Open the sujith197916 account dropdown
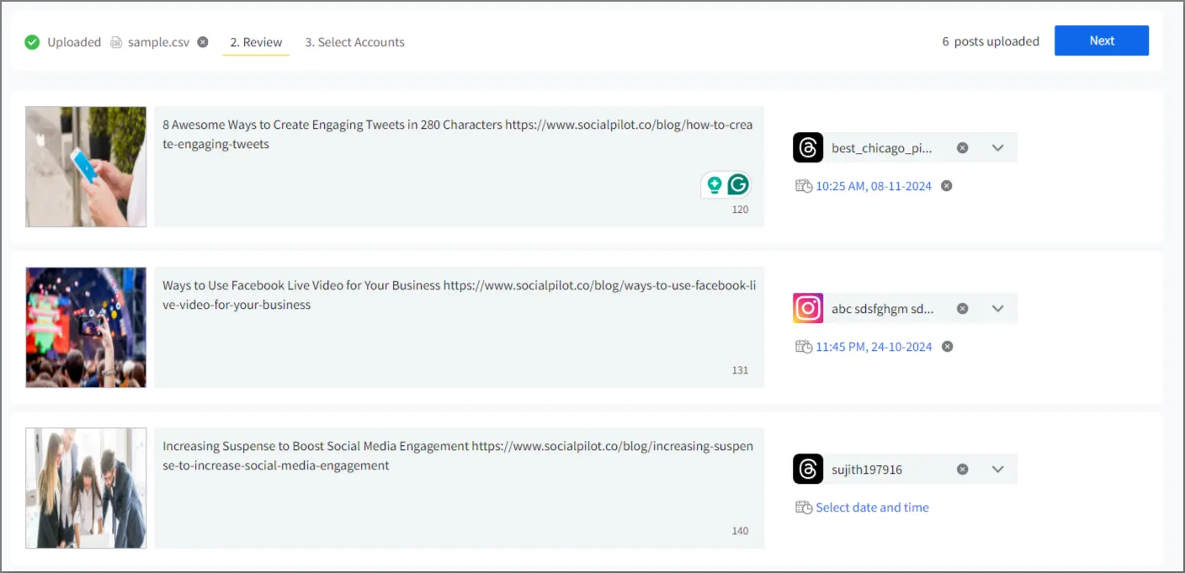This screenshot has width=1185, height=573. pyautogui.click(x=998, y=470)
